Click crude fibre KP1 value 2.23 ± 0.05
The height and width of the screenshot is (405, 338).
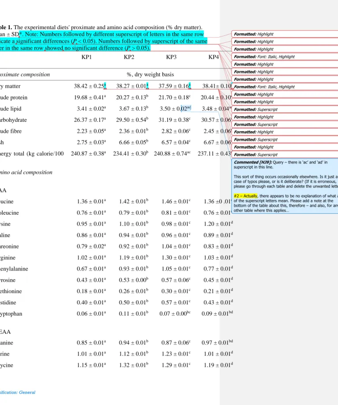(x=91, y=131)
